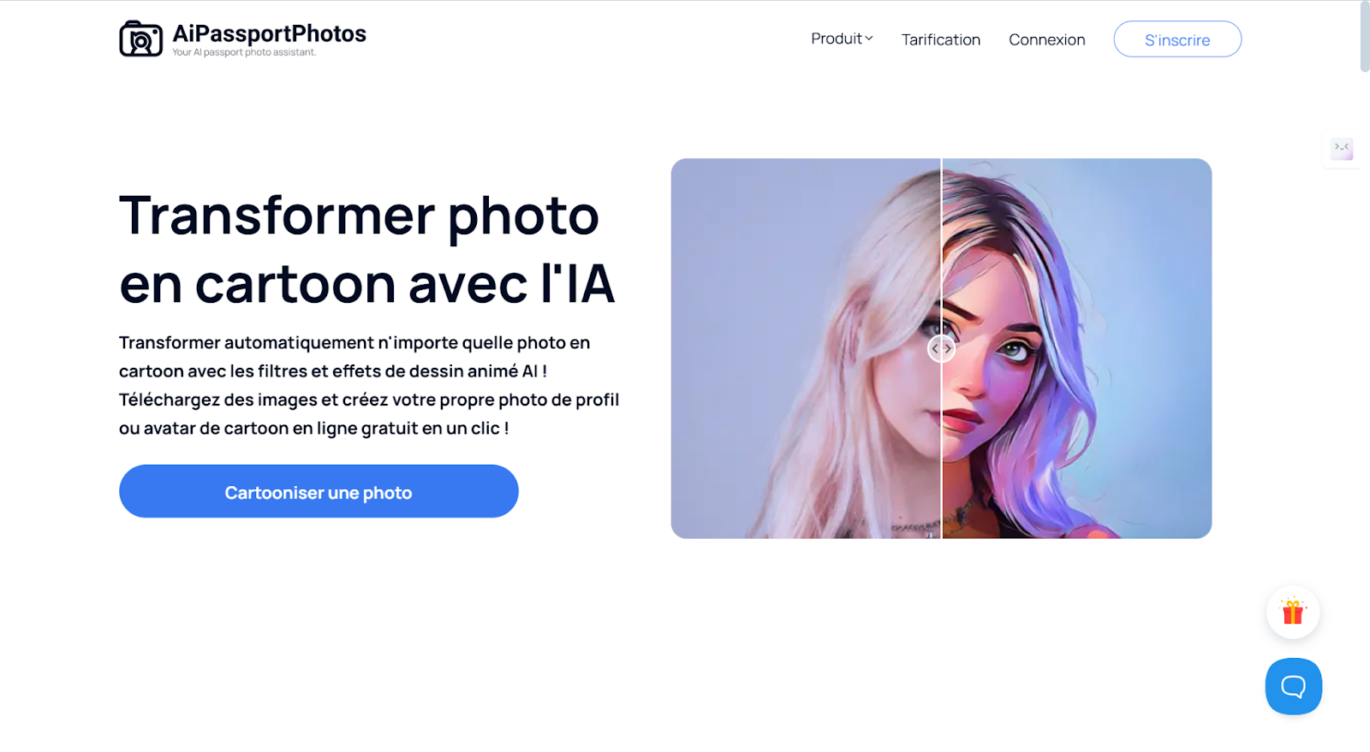
Task: Click the small collapse widget at right edge
Action: click(x=1342, y=149)
